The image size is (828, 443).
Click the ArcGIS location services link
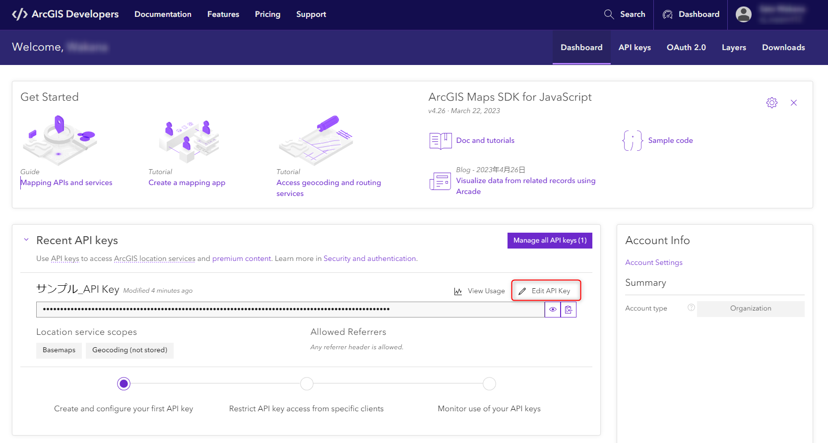[155, 258]
